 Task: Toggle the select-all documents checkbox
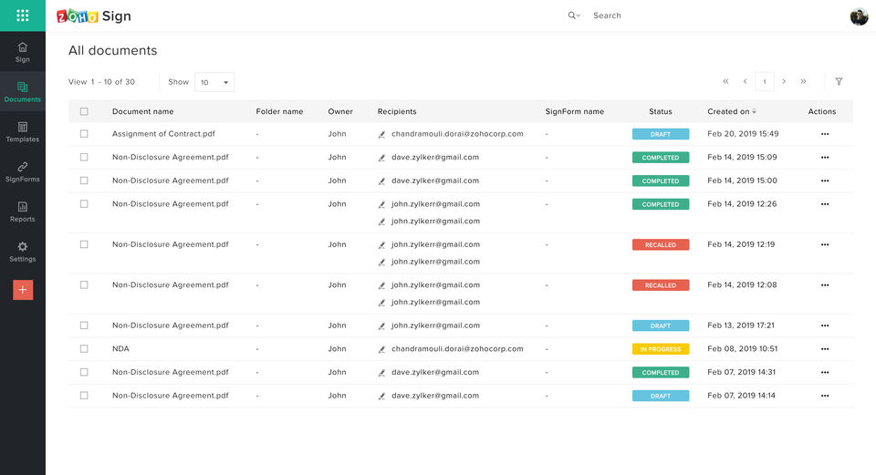(x=84, y=111)
